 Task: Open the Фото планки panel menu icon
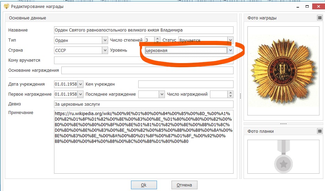[319, 131]
